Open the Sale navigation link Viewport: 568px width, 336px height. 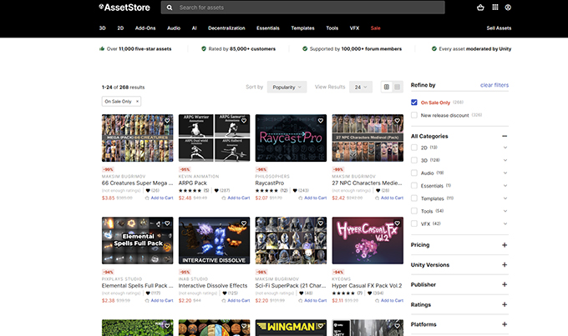(x=375, y=28)
